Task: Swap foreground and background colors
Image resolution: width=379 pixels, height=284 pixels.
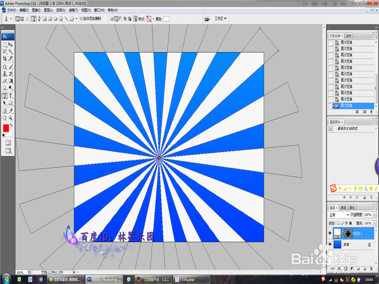Action: coord(11,125)
